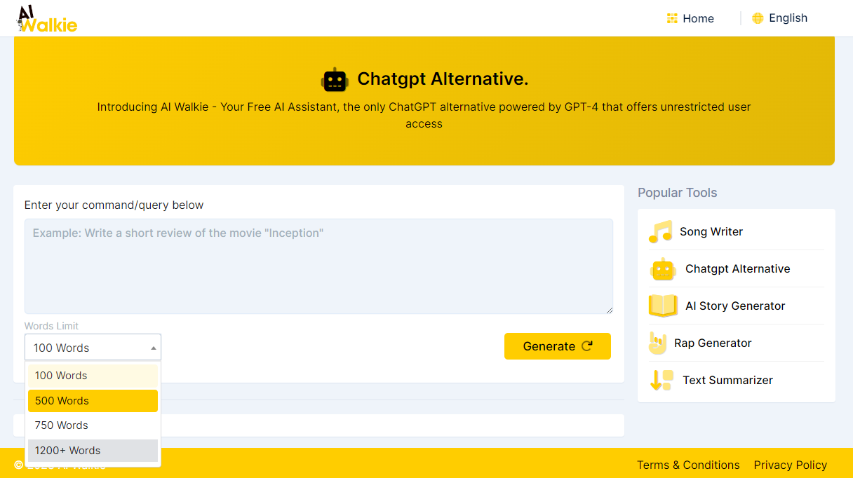
Task: Click the Song Writer music note icon
Action: [x=660, y=232]
